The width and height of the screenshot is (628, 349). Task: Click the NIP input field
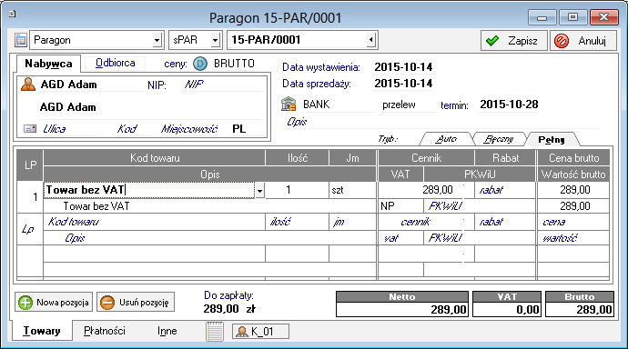pyautogui.click(x=222, y=85)
